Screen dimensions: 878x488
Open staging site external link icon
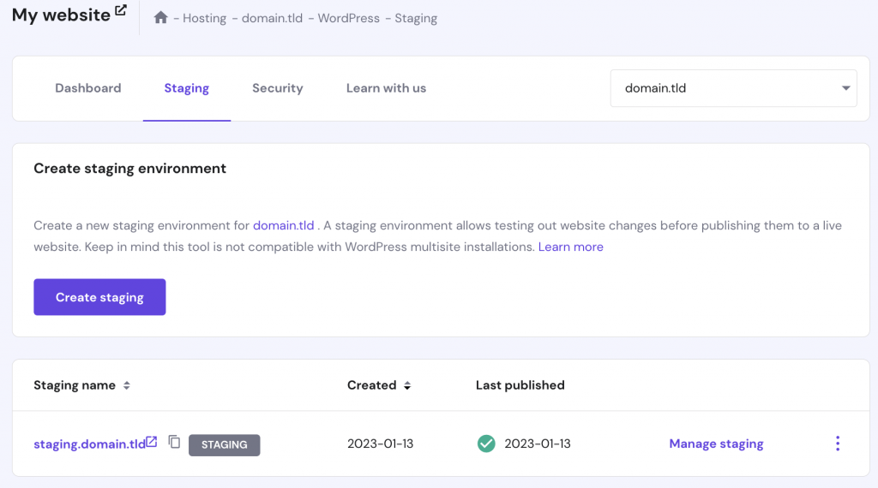[152, 443]
